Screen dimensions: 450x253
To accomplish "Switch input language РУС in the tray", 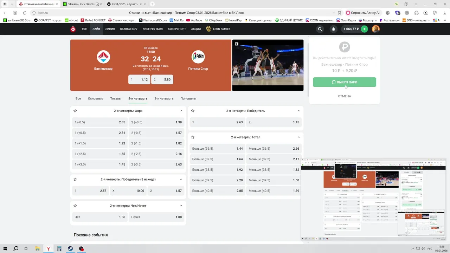I will tap(430, 249).
